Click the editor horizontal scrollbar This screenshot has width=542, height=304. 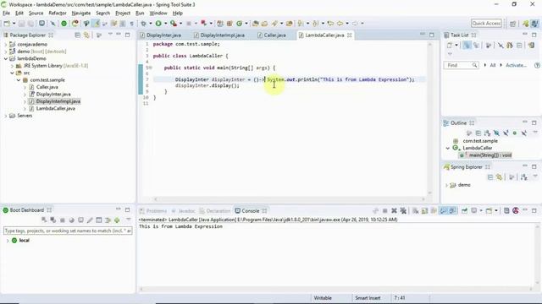[x=290, y=199]
